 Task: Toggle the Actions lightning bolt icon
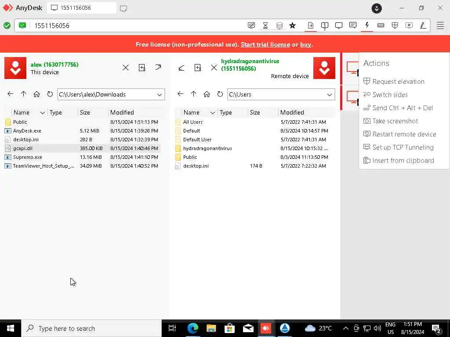(x=367, y=25)
